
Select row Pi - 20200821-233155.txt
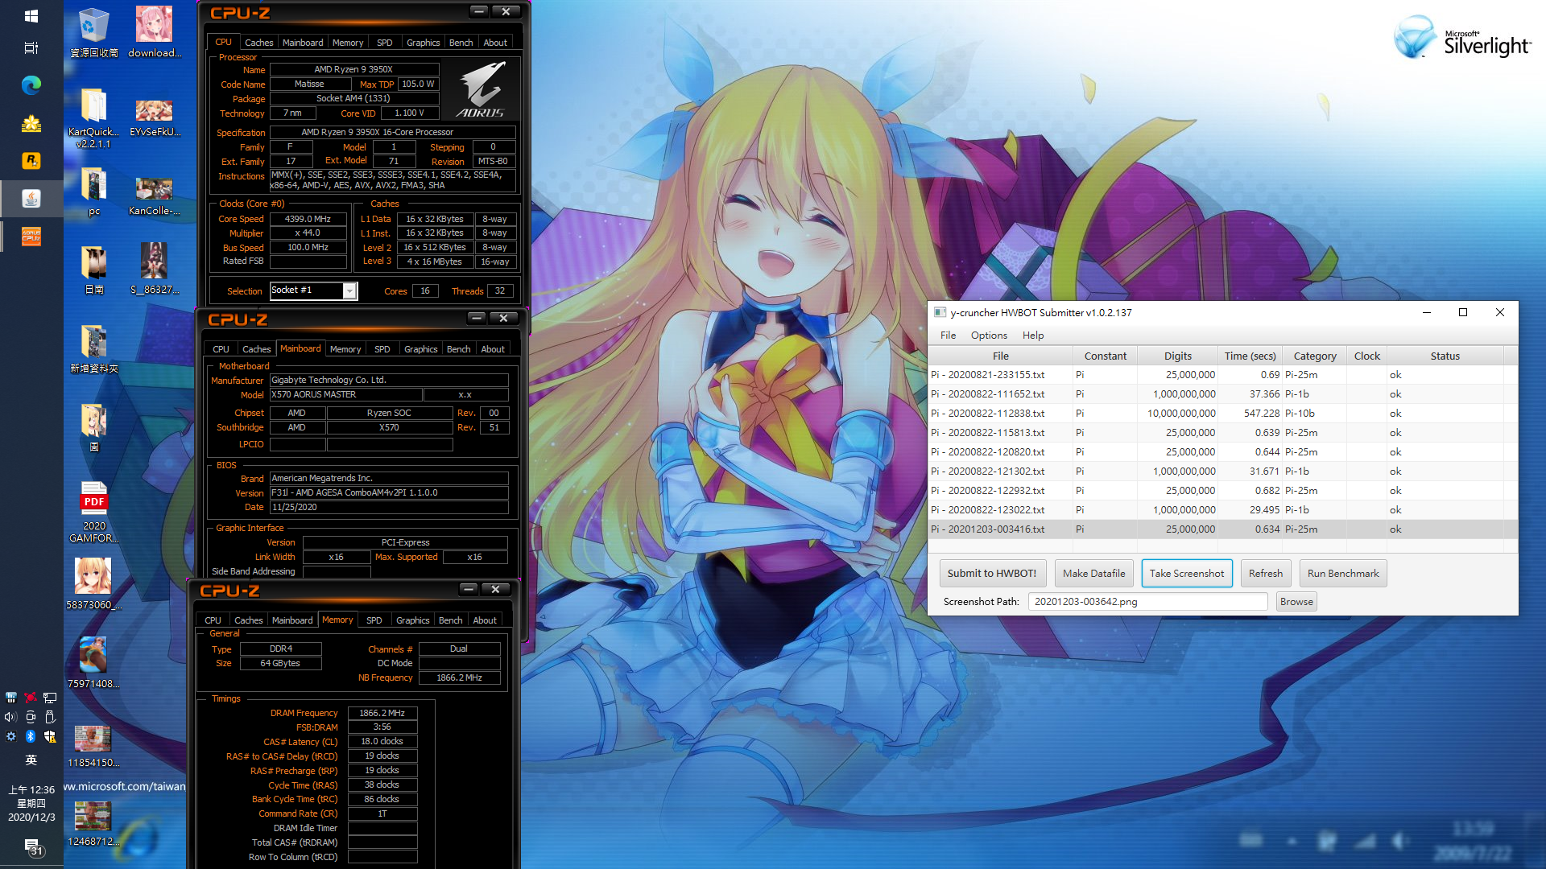pyautogui.click(x=1222, y=375)
